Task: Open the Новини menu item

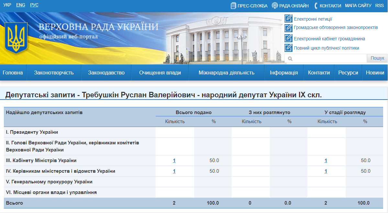Action: pos(375,73)
